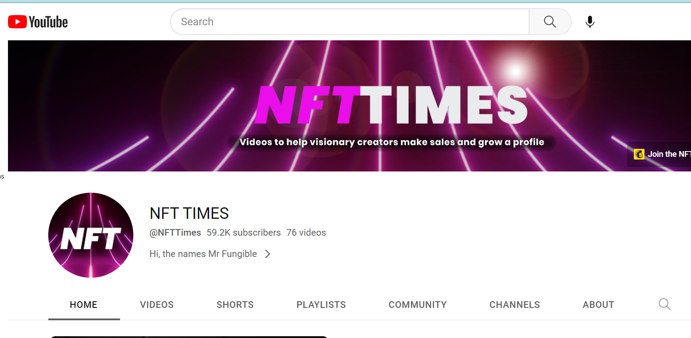Focus the YouTube Search input field
Screen dimensions: 691x338
pyautogui.click(x=349, y=22)
